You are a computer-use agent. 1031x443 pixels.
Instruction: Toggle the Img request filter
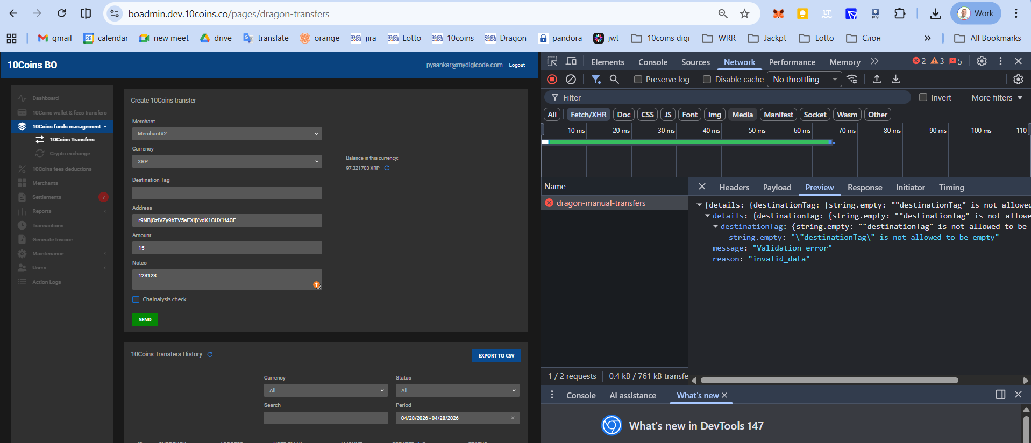(x=715, y=115)
